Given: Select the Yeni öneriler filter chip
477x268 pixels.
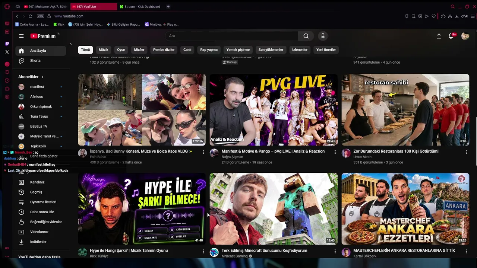Looking at the screenshot, I should coord(326,50).
